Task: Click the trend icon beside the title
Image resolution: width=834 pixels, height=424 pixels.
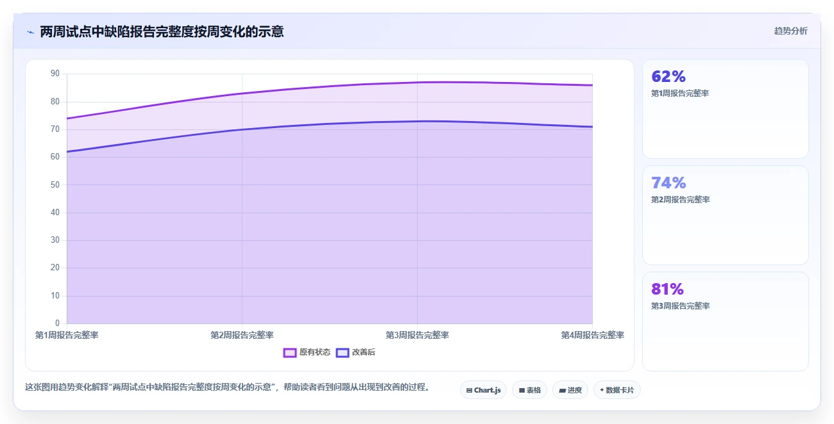Action: click(30, 31)
